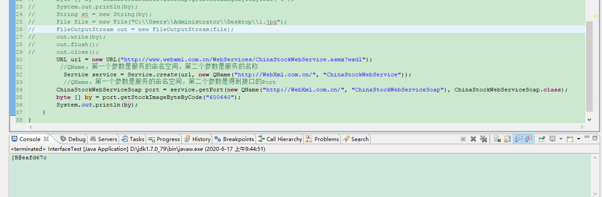Click line number 30 in the gutter

[19, 59]
